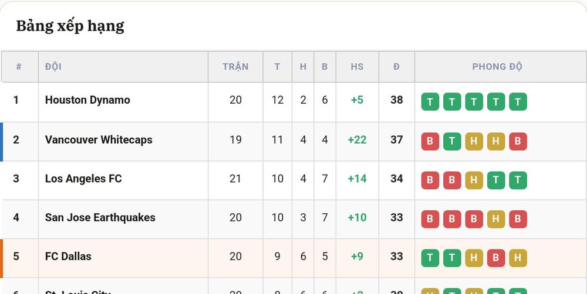This screenshot has width=587, height=294.
Task: Sort by the TRẬN column header
Action: pos(235,67)
